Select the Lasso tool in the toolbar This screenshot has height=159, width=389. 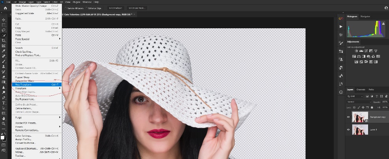(4, 30)
